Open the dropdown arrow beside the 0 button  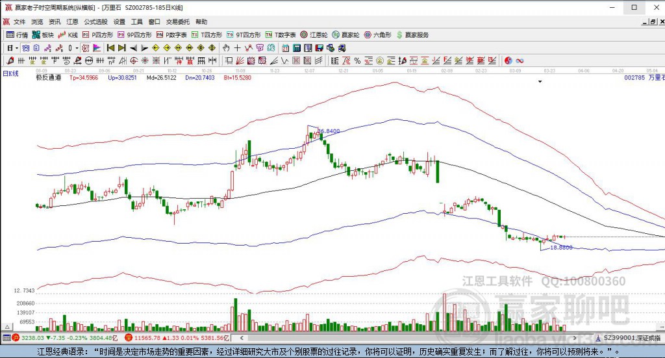tap(77, 47)
